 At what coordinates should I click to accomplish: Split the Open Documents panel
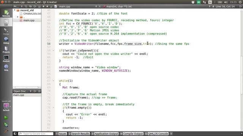pyautogui.click(x=35, y=91)
